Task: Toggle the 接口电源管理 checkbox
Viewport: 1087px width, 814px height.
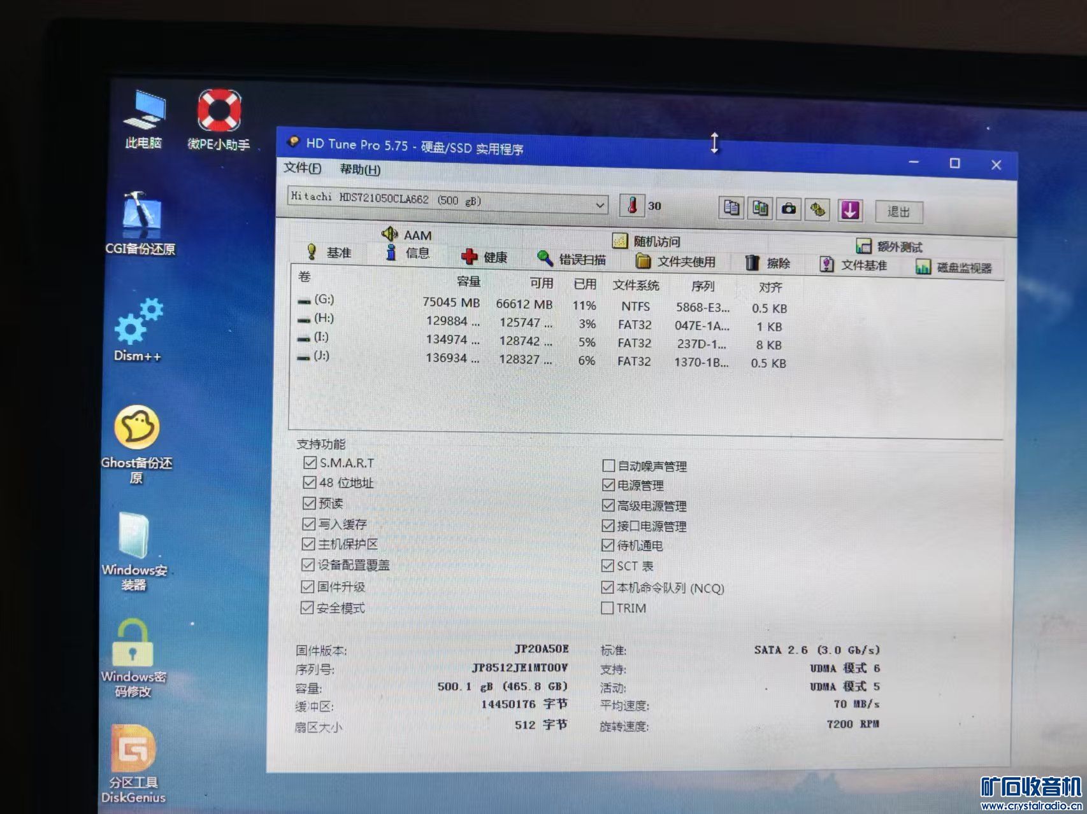Action: pyautogui.click(x=608, y=526)
